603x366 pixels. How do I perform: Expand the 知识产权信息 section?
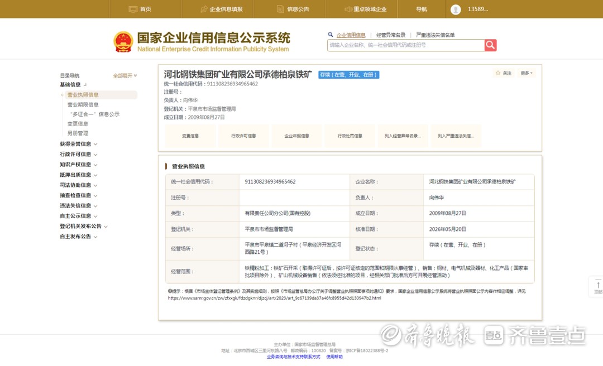(x=79, y=165)
